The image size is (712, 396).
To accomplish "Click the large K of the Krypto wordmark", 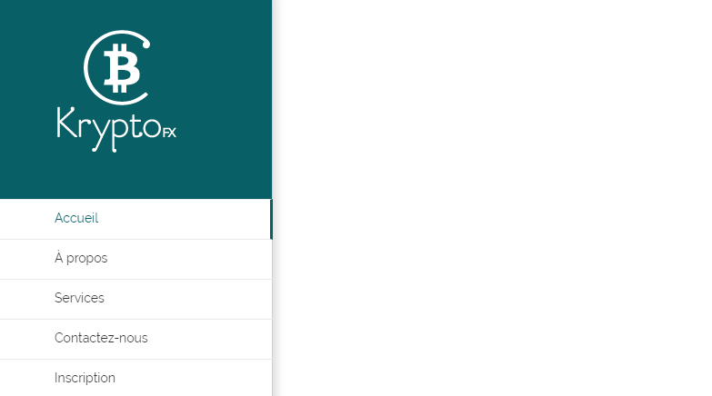I will (66, 122).
